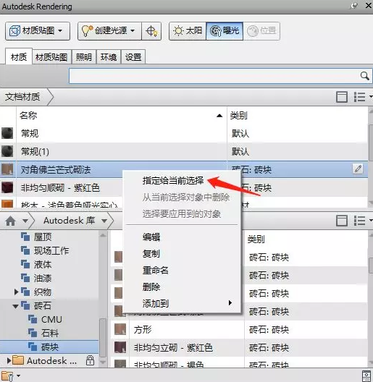This screenshot has height=382, width=373.
Task: Click the light glyph display icon
Action: click(x=151, y=31)
